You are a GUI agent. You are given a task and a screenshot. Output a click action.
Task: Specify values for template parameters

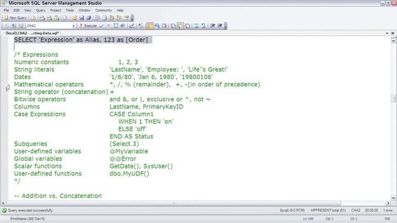(x=141, y=26)
